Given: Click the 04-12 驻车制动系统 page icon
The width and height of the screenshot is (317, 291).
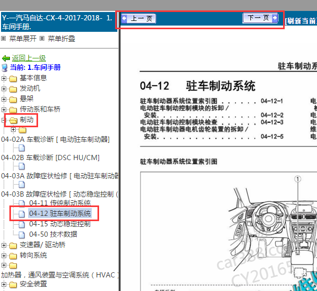Looking at the screenshot, I should click(x=21, y=214).
